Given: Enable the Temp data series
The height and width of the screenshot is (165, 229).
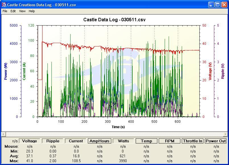Looking at the screenshot, I should [x=146, y=141].
